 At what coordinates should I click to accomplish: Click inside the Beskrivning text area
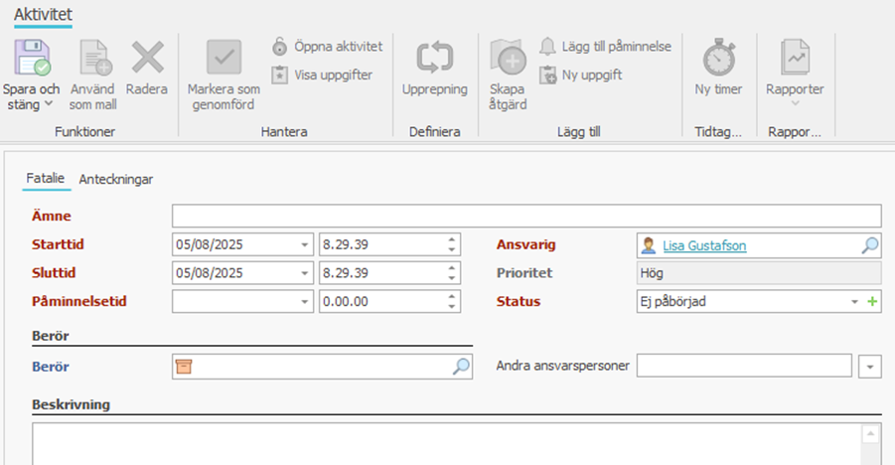click(447, 444)
